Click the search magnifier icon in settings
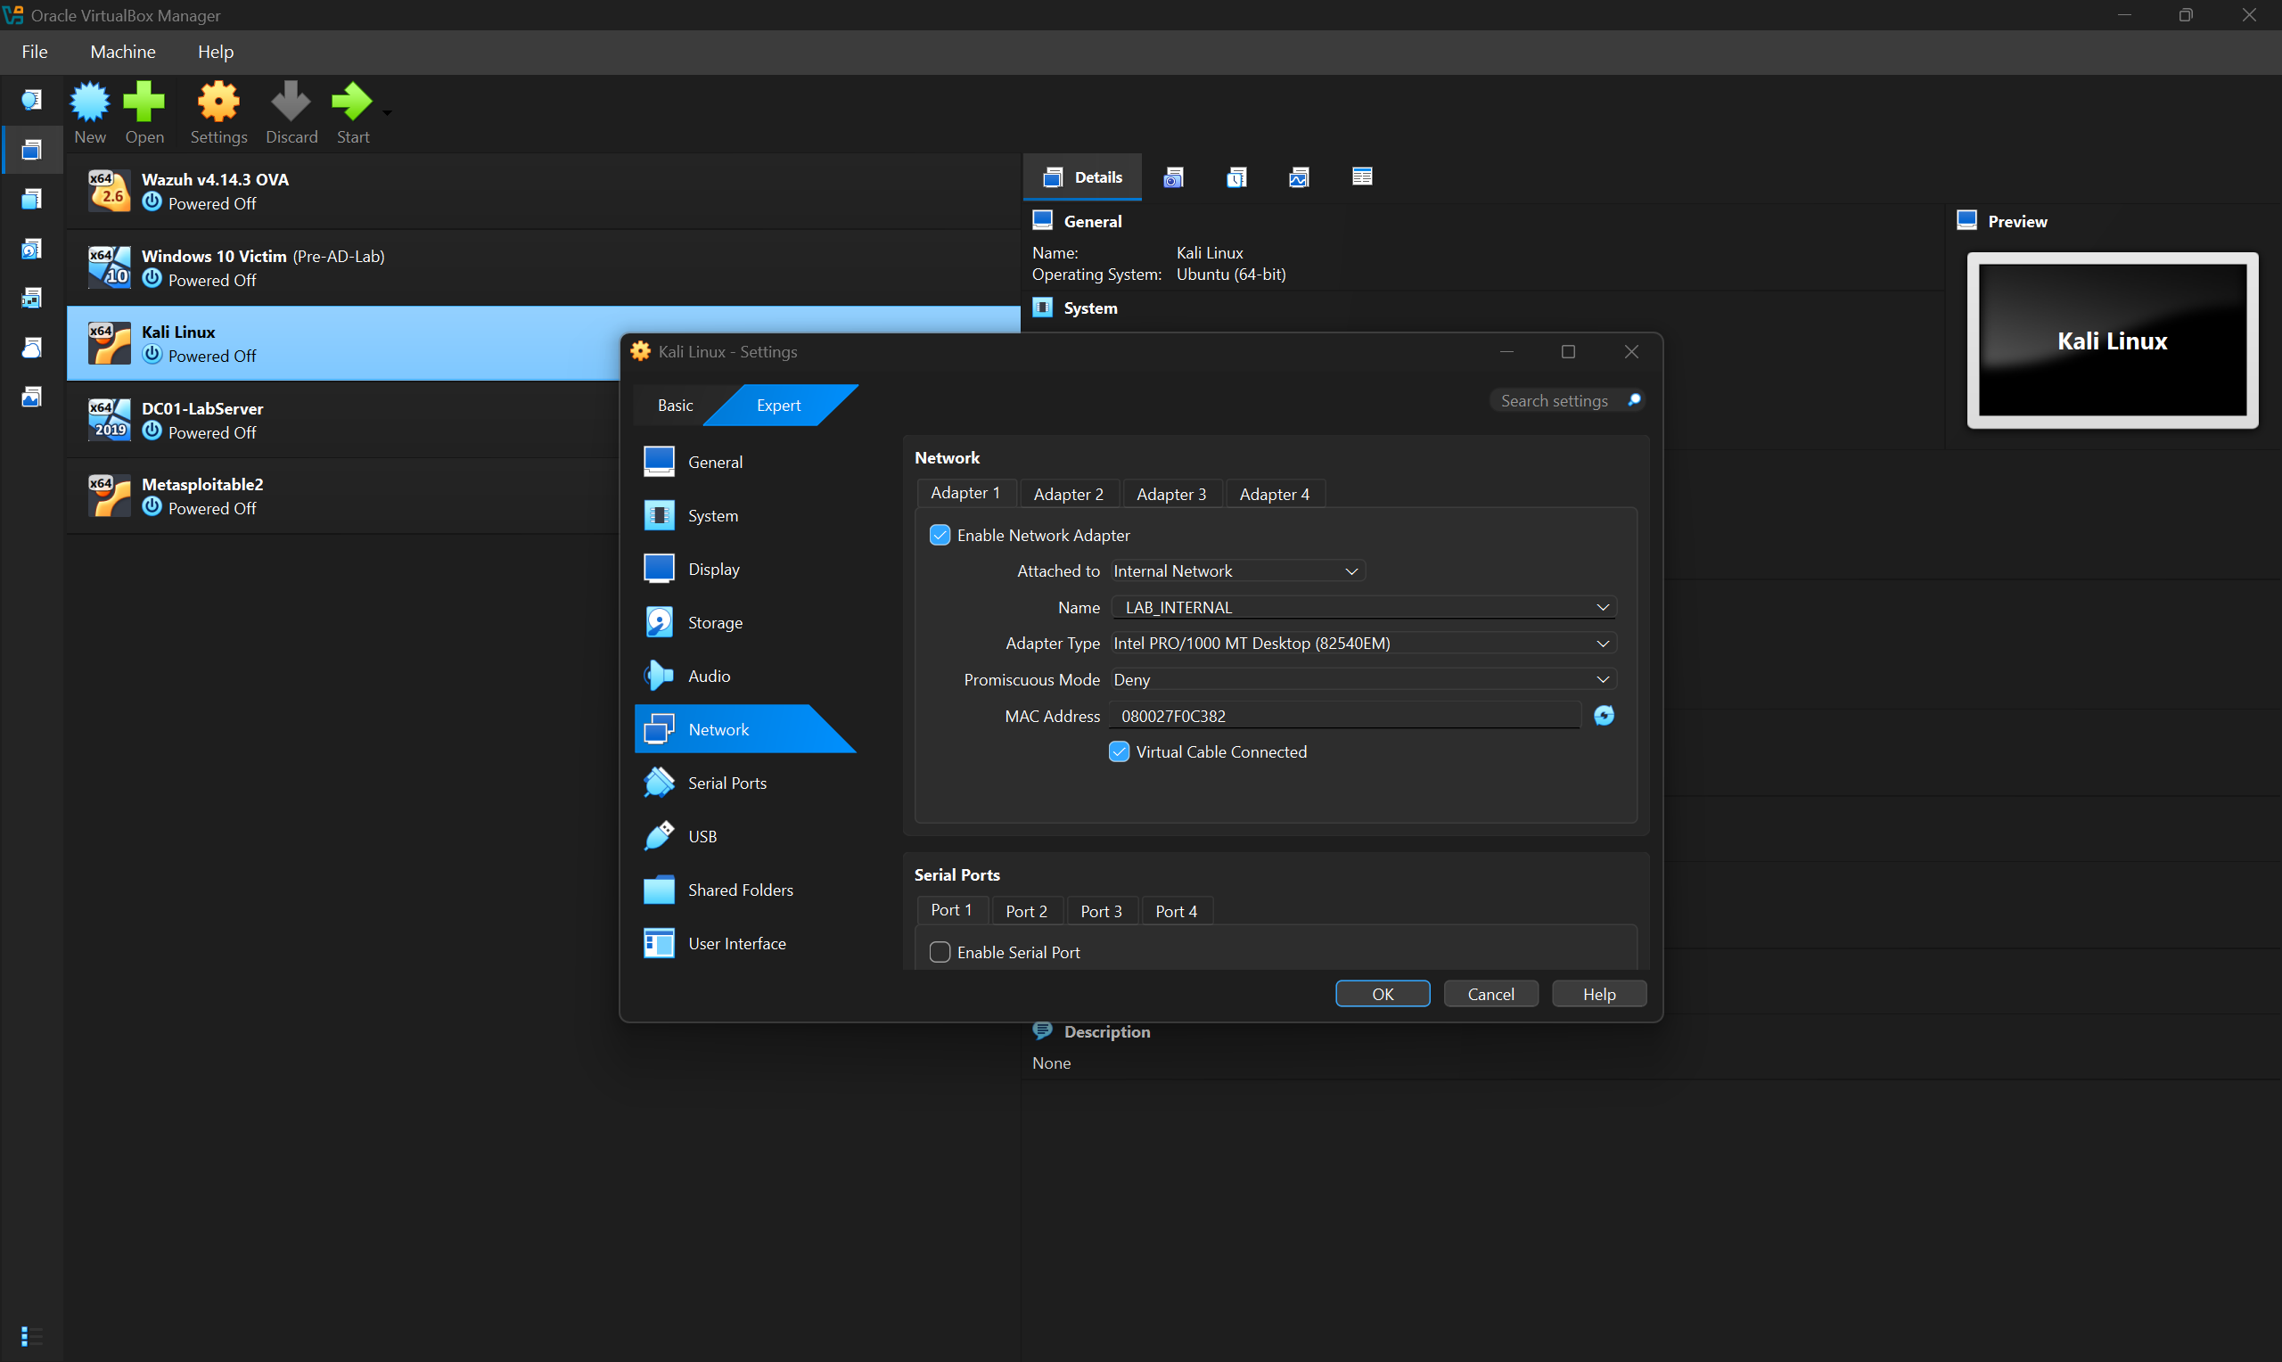 coord(1634,400)
